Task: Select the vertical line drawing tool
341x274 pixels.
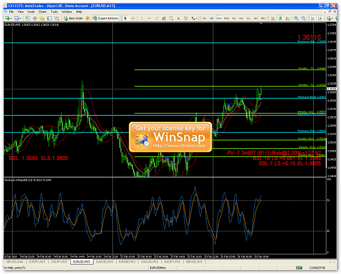Action: (x=142, y=19)
